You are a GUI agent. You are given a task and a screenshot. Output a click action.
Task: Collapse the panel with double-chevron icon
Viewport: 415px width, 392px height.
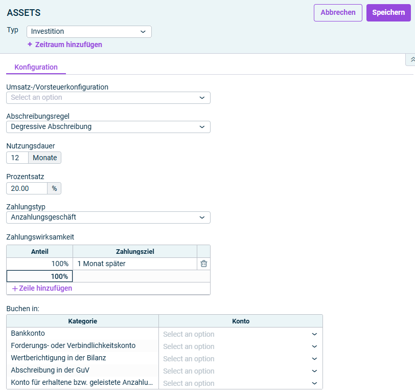[x=412, y=60]
